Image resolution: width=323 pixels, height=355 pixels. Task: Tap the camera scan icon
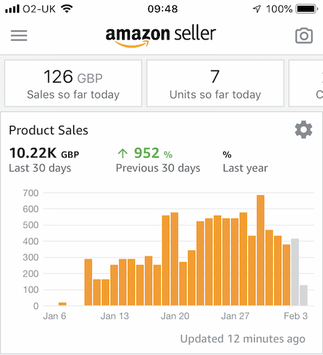point(304,36)
